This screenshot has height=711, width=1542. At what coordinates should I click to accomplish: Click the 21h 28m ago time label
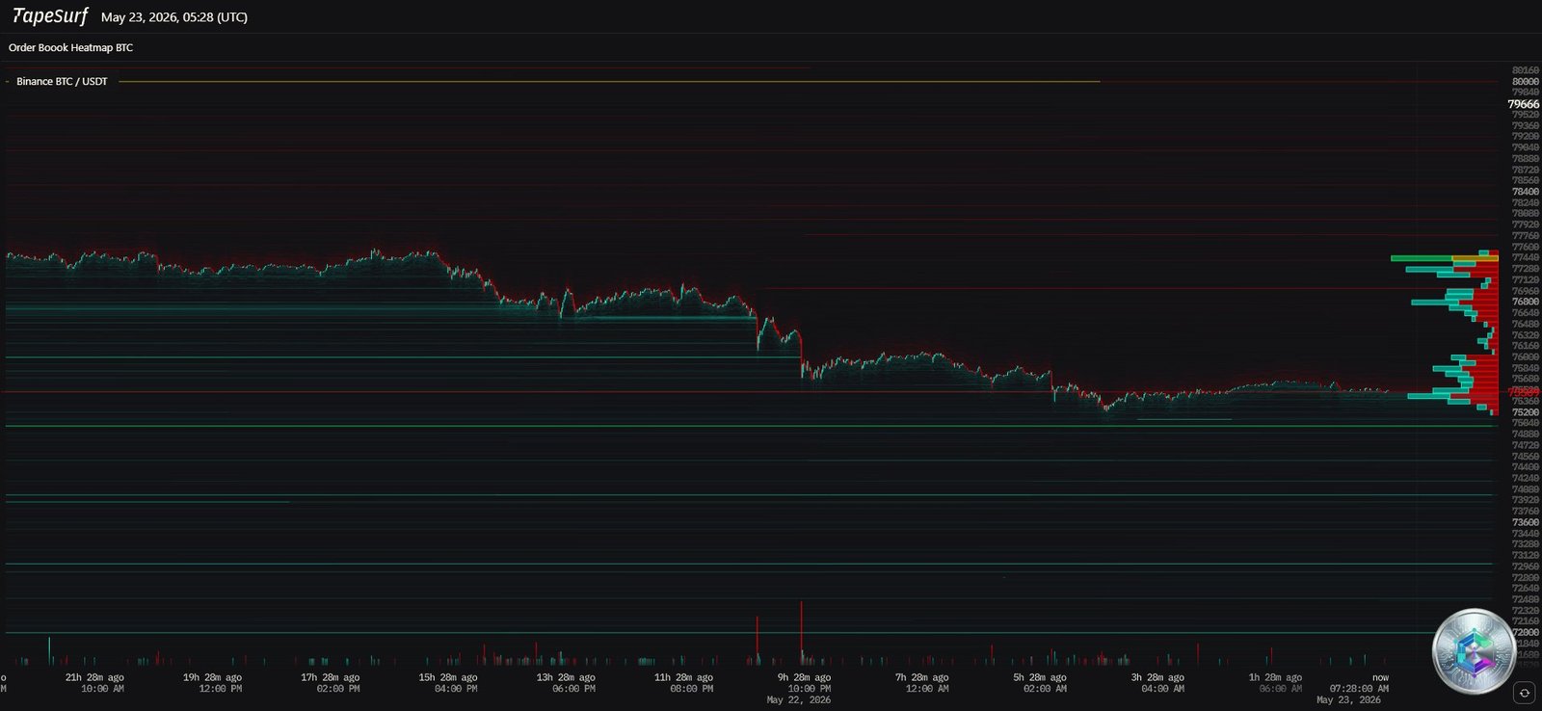click(94, 677)
